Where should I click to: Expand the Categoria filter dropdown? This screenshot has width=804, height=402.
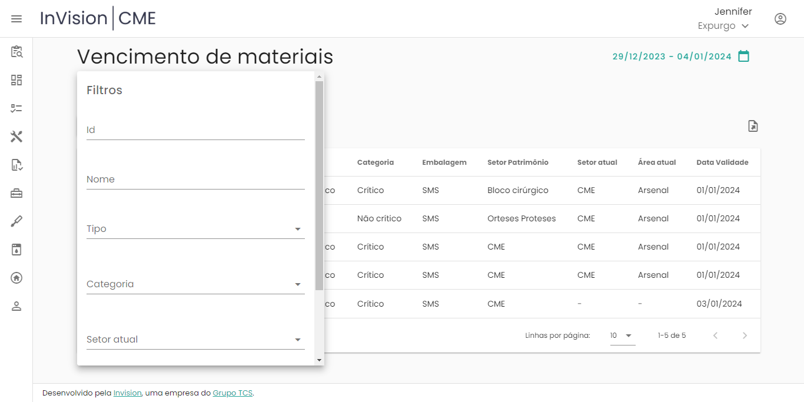pyautogui.click(x=195, y=284)
